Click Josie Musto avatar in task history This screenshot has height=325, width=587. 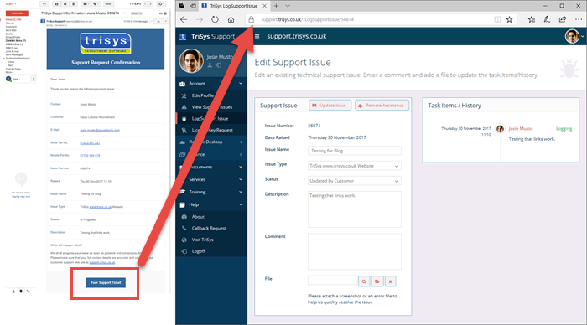click(x=500, y=129)
